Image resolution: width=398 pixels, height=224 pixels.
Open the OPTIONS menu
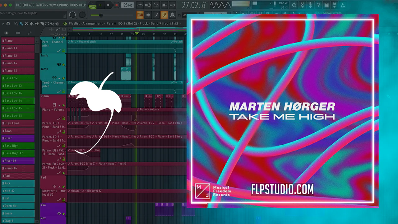tap(63, 5)
